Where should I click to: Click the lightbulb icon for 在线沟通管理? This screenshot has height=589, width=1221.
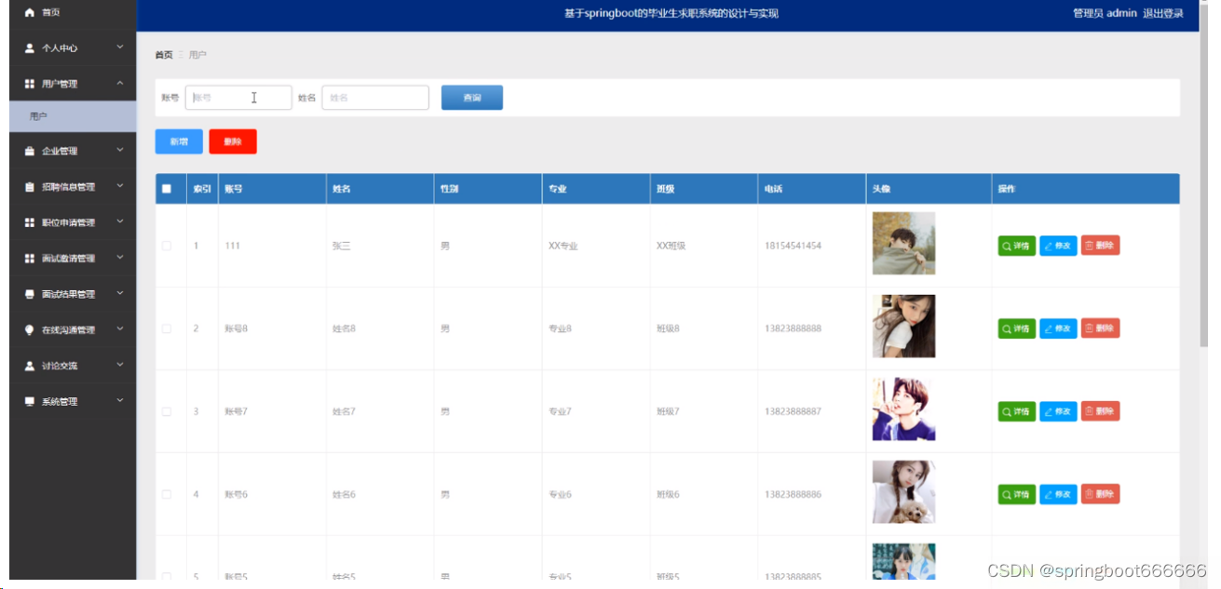click(29, 330)
